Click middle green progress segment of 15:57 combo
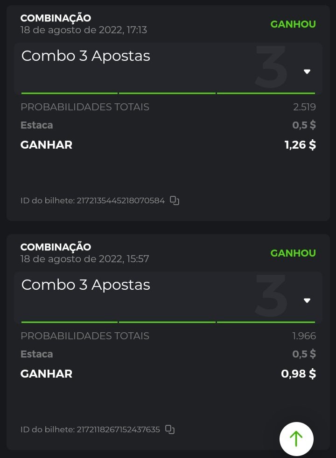Screen dimensions: 336x458 click(167, 322)
